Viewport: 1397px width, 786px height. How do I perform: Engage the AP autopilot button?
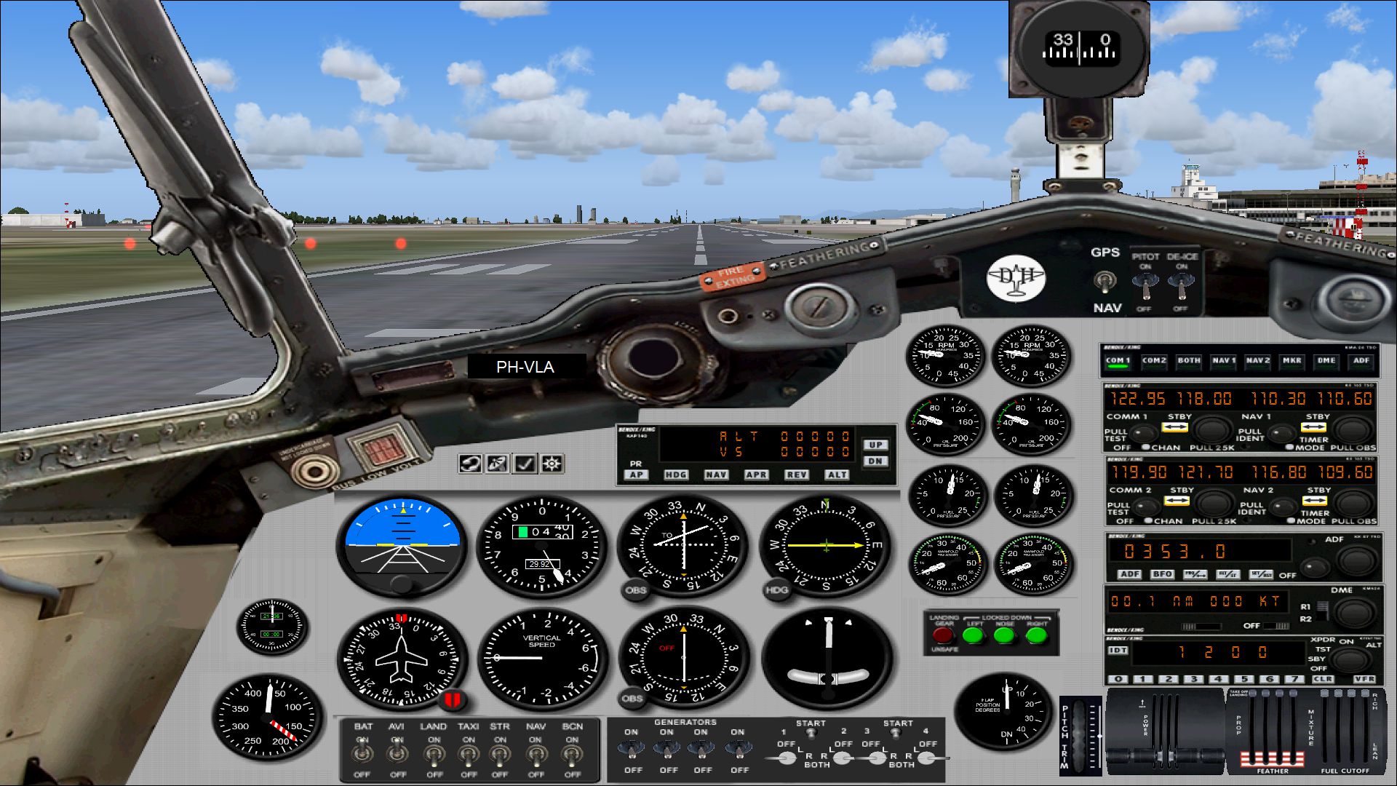tap(636, 475)
